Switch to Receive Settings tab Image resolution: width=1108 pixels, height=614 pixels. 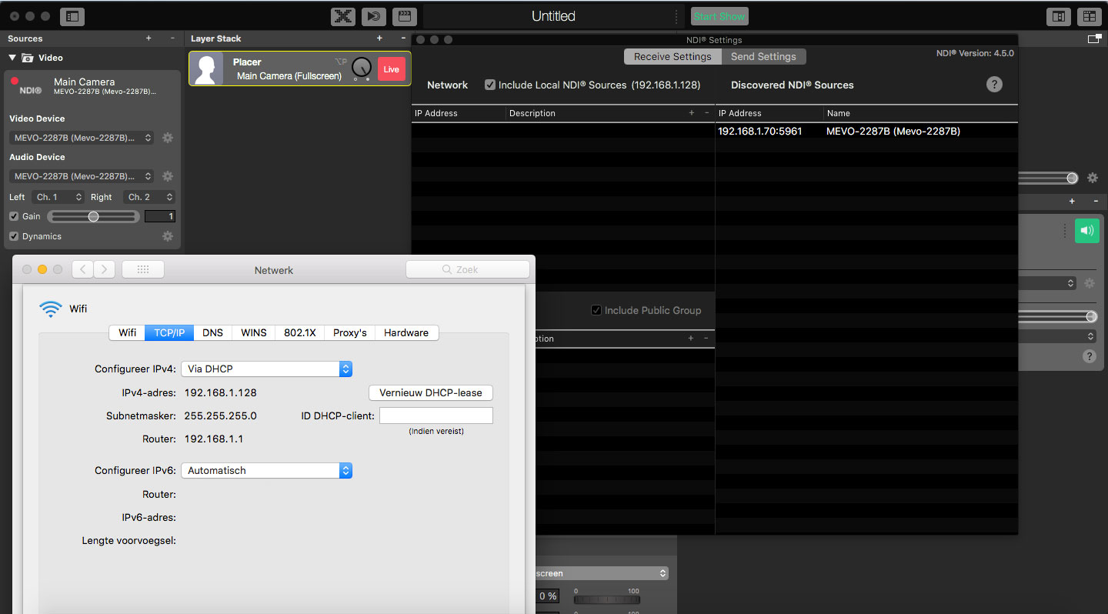coord(672,56)
